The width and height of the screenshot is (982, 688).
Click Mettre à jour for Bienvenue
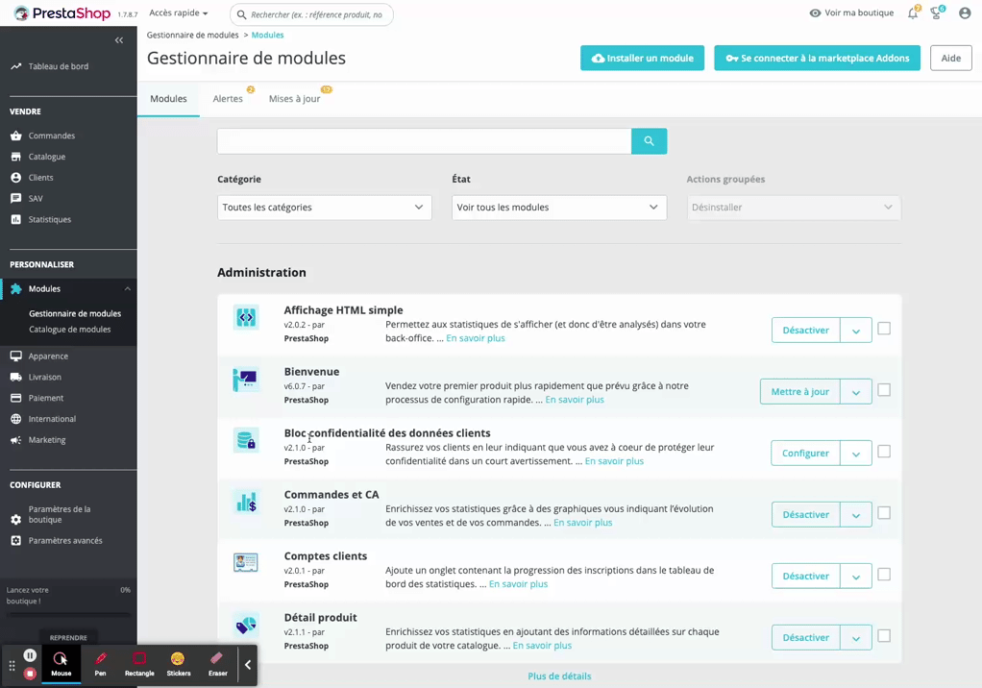[800, 392]
